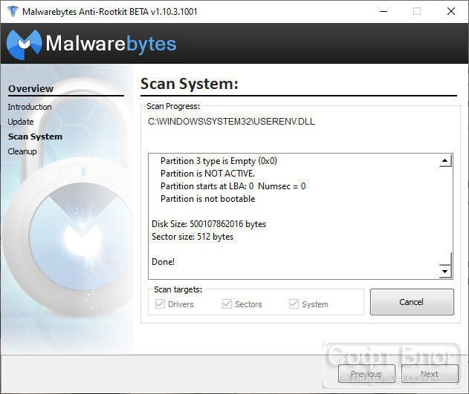Go to the Previous step

pos(366,374)
